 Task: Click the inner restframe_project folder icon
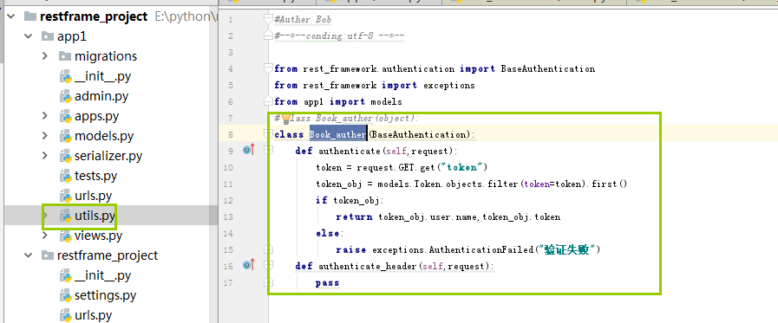tap(48, 255)
